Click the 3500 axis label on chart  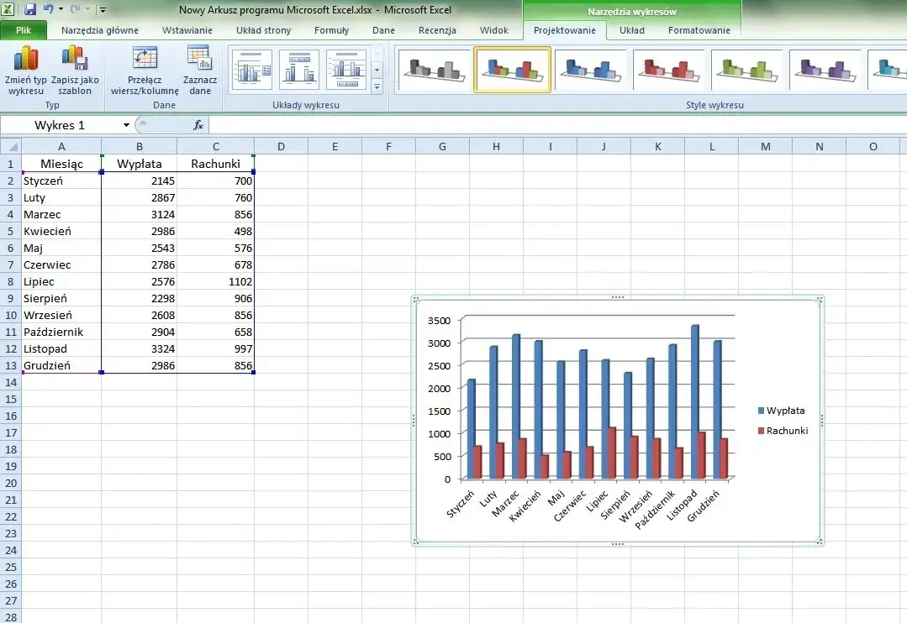click(439, 321)
